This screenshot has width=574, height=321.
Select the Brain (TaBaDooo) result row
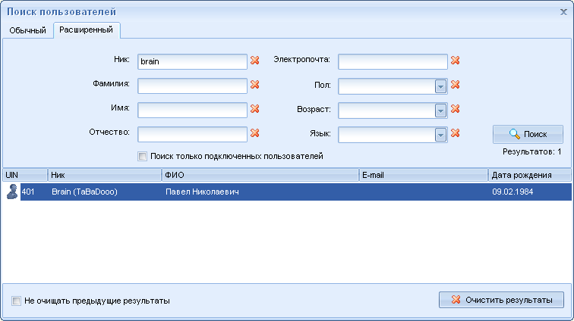(228, 192)
